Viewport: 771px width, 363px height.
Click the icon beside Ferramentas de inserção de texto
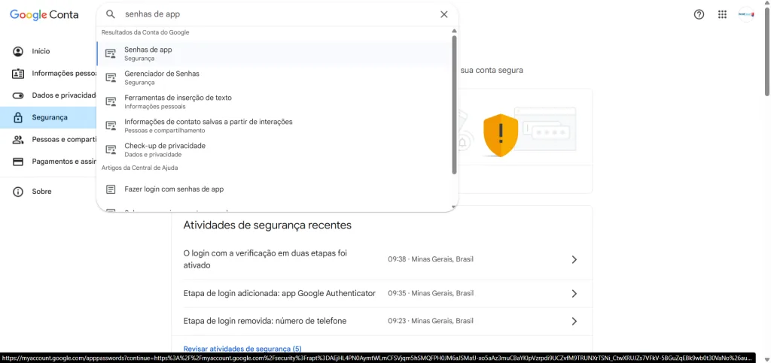(111, 101)
